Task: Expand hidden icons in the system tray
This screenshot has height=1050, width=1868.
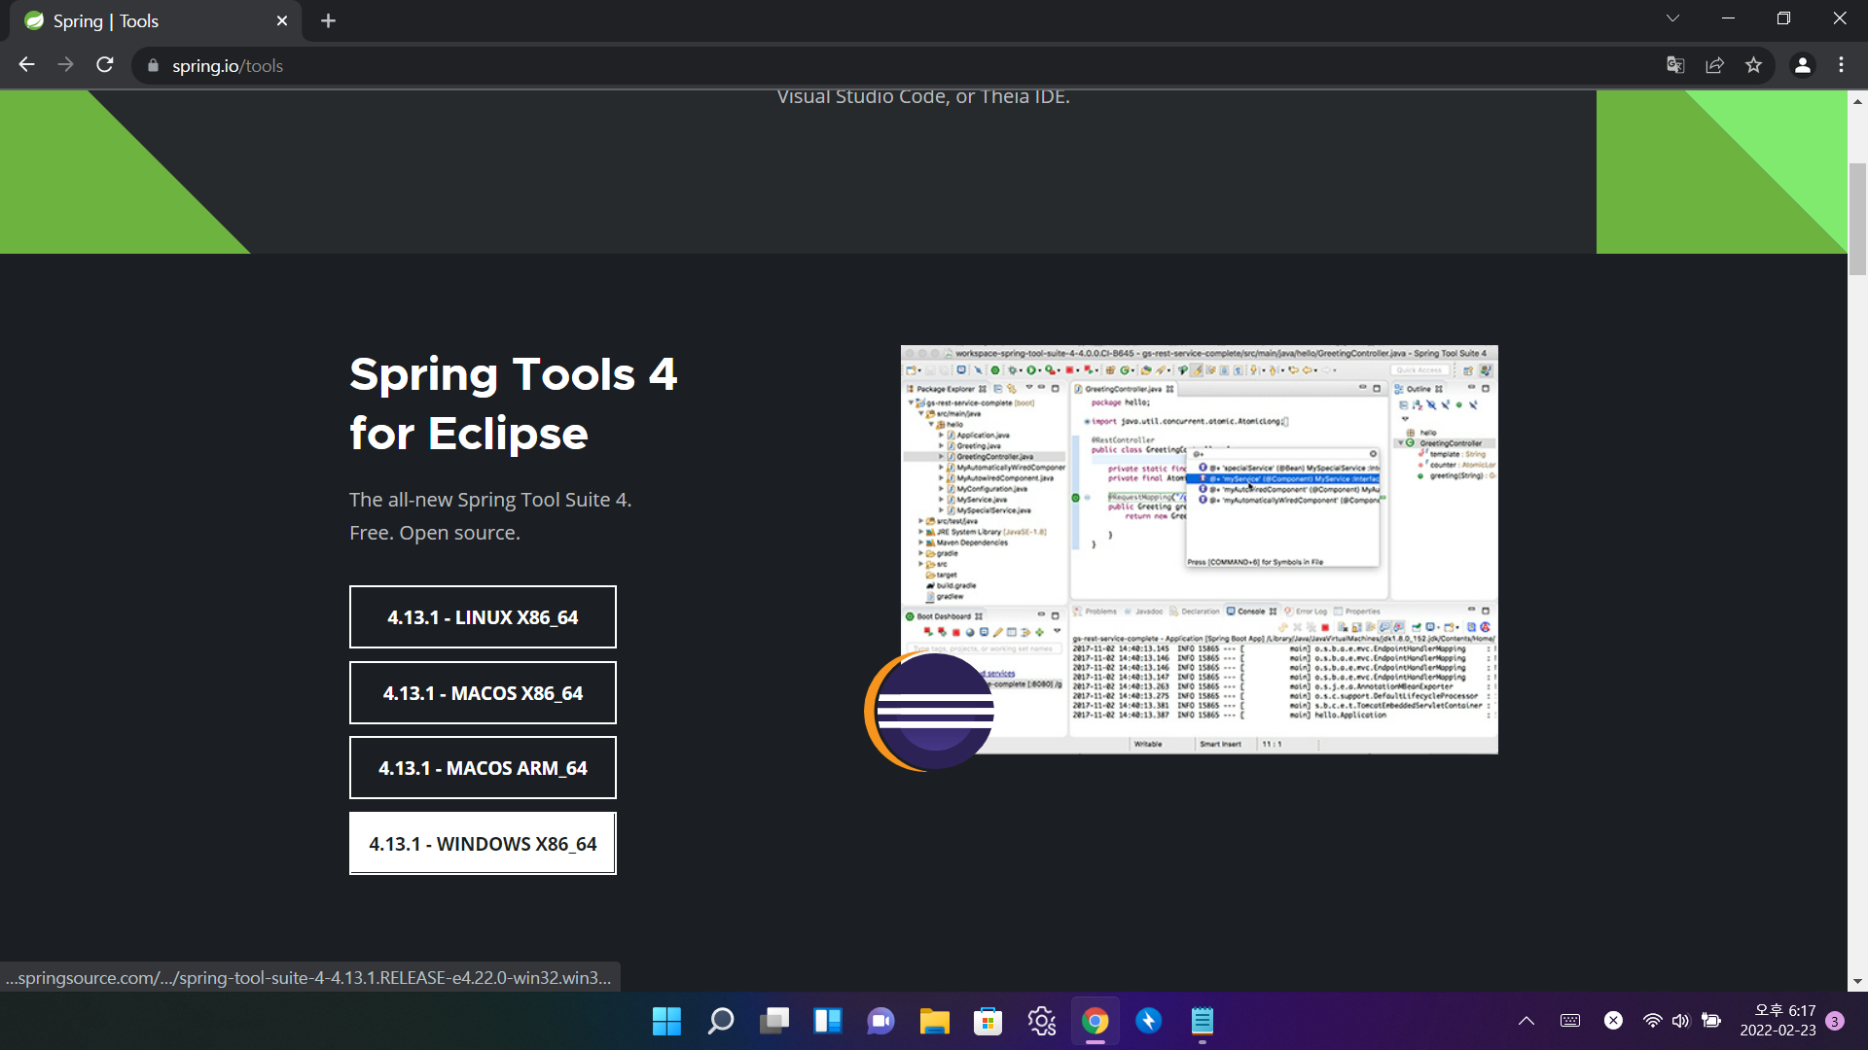Action: (x=1526, y=1020)
